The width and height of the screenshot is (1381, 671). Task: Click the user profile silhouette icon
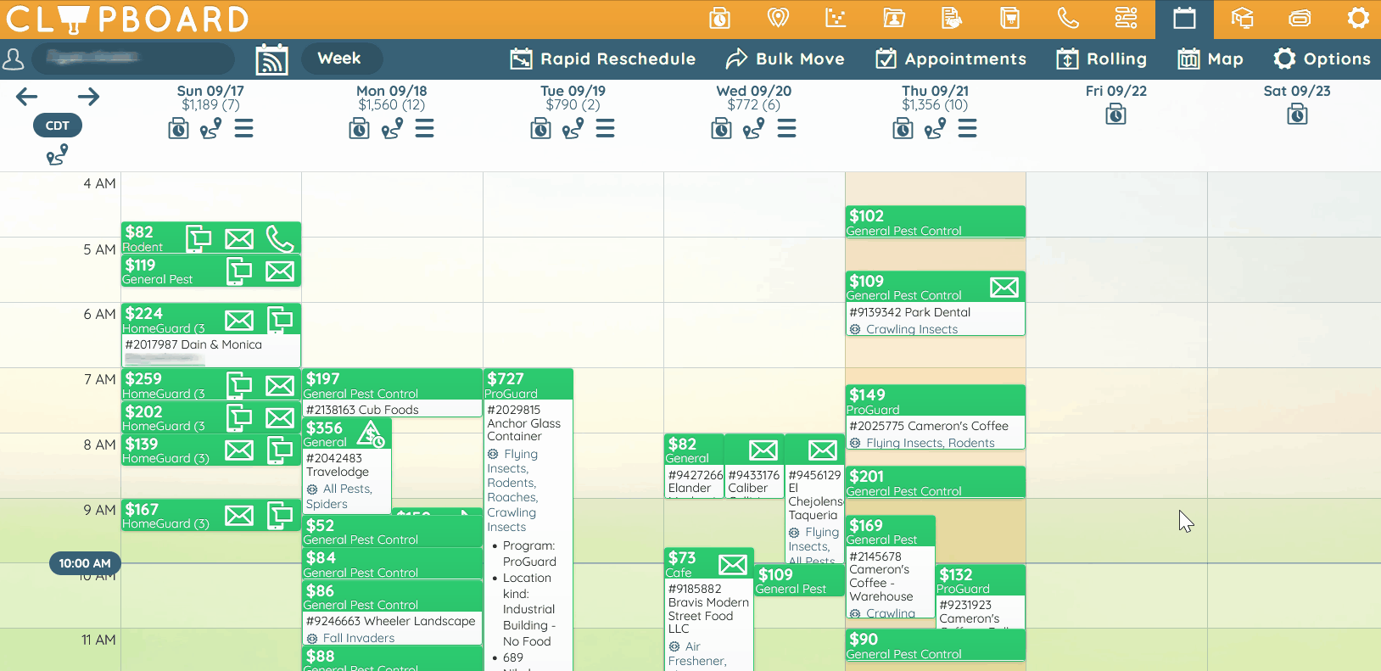pyautogui.click(x=14, y=59)
